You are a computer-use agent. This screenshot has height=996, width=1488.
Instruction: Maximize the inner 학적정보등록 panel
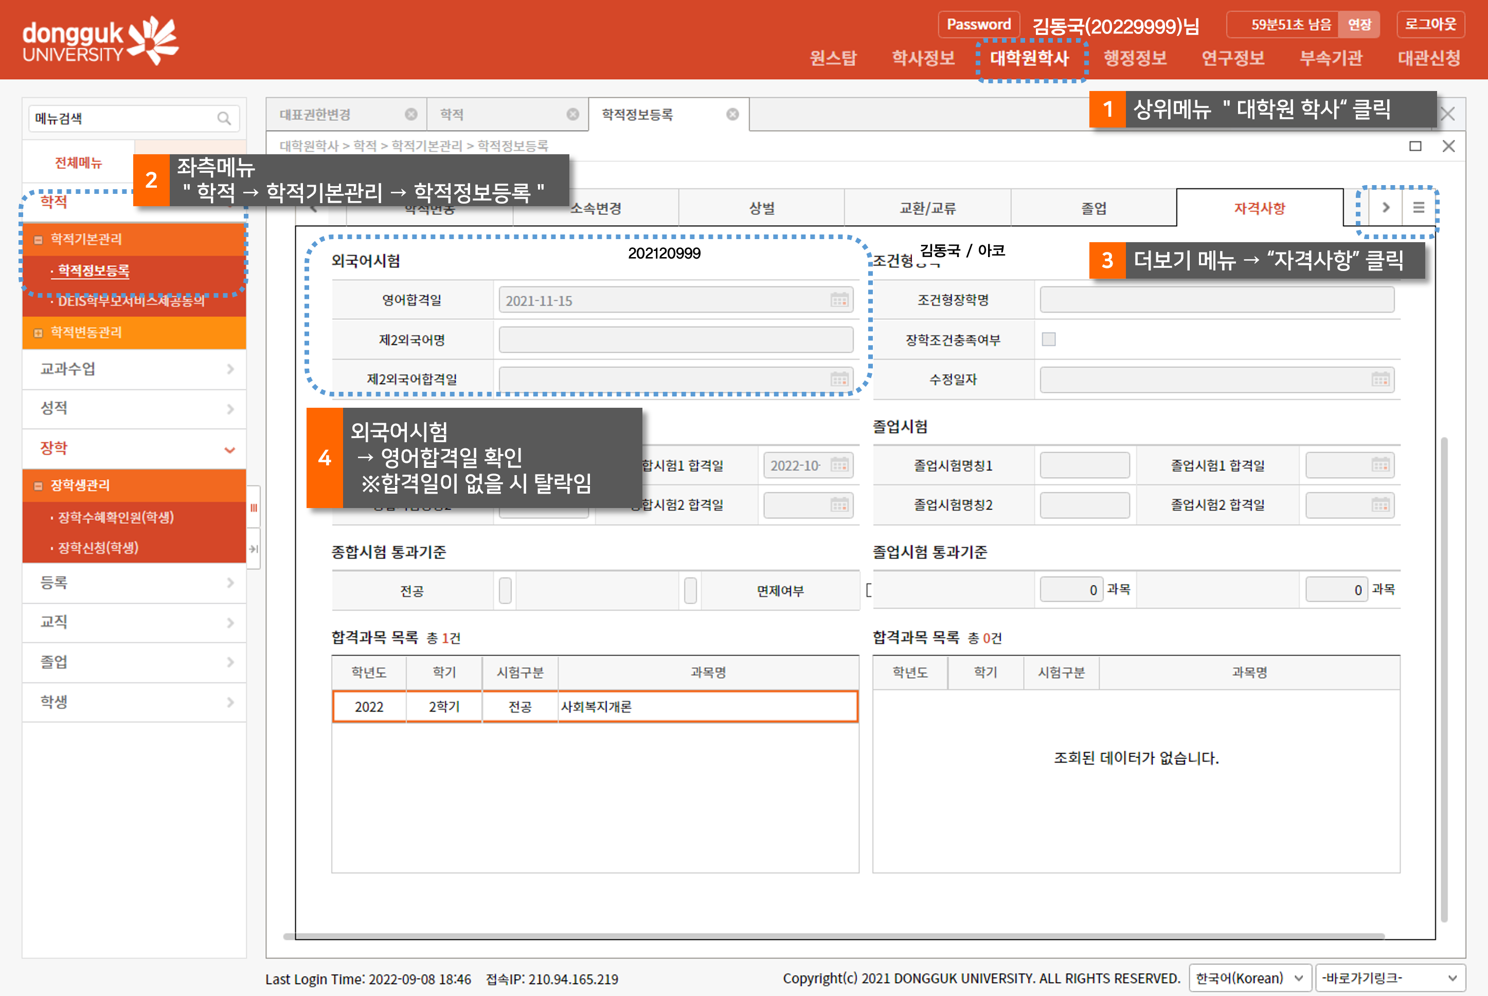click(1415, 146)
